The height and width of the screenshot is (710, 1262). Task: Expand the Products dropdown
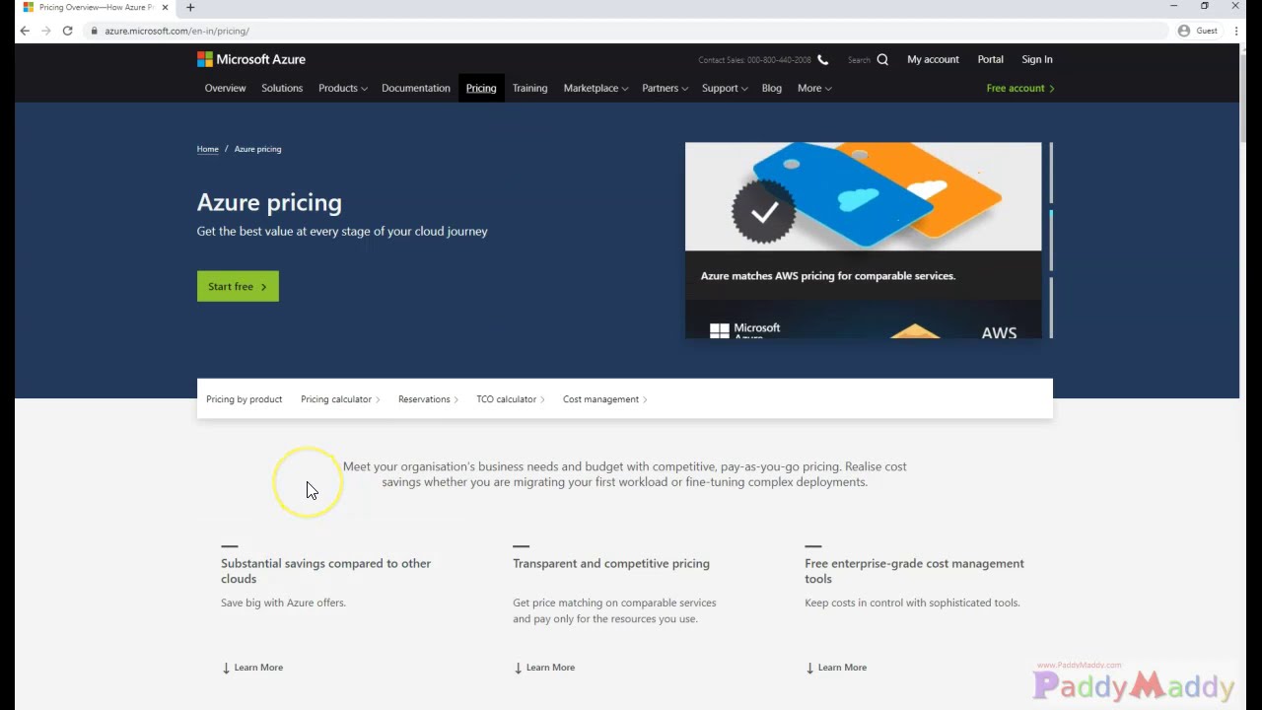(343, 88)
